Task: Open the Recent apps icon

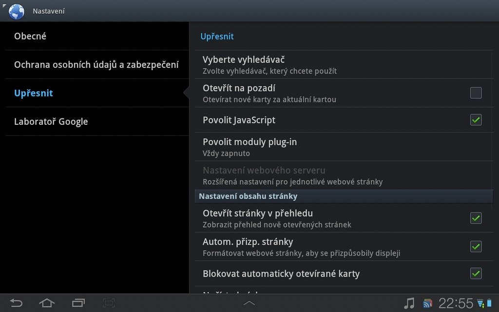Action: pyautogui.click(x=78, y=303)
